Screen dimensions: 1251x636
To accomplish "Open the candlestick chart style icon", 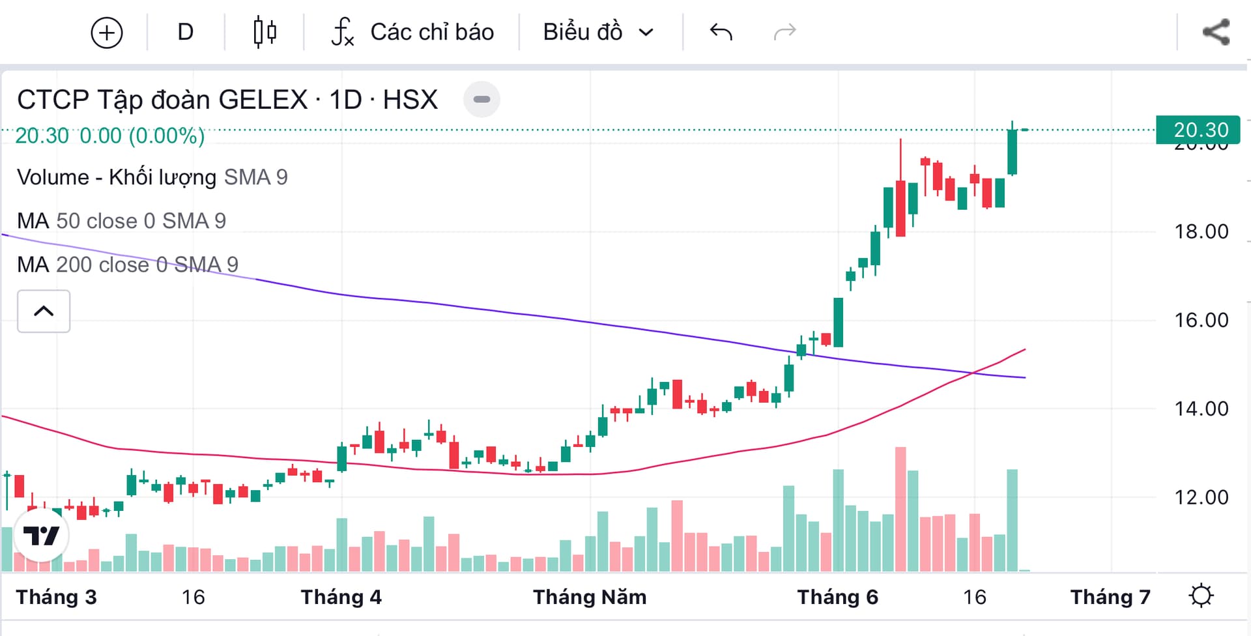I will [265, 33].
